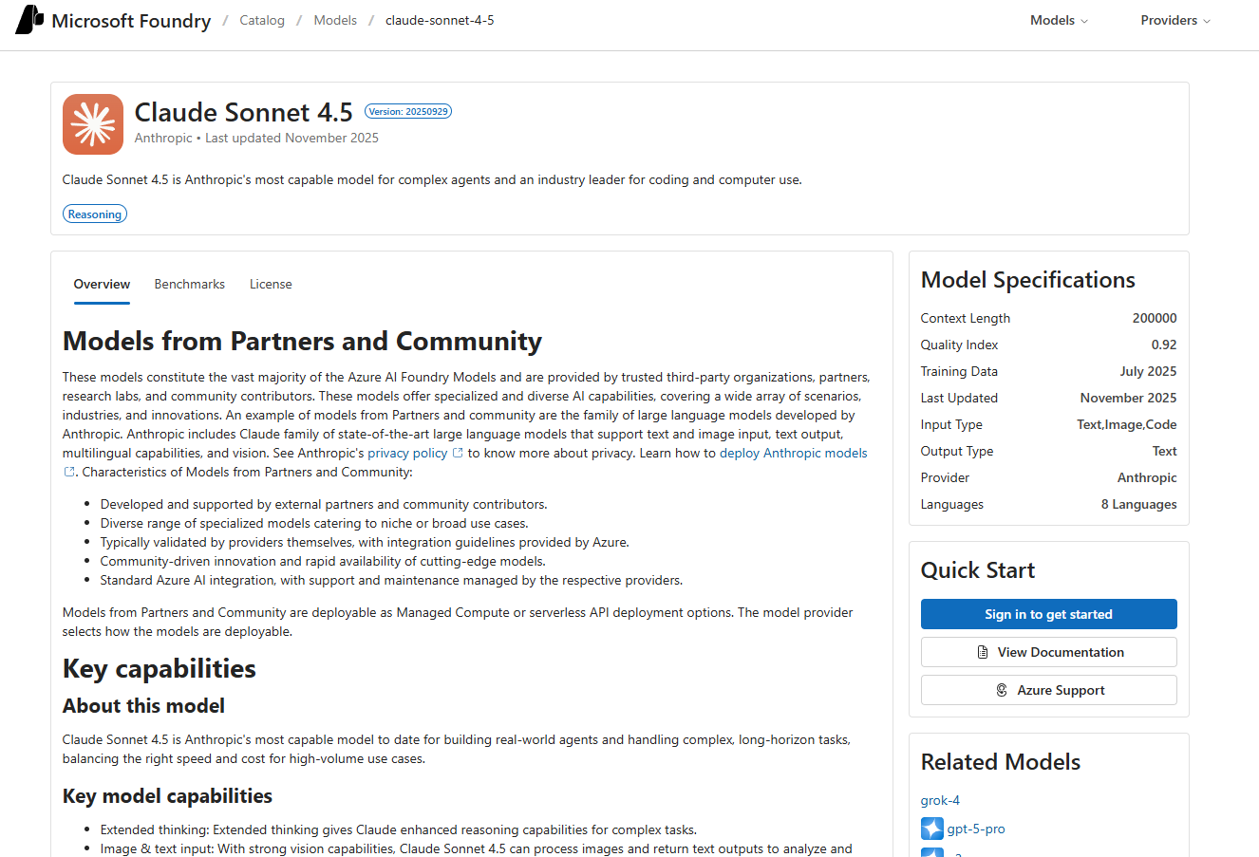Viewport: 1259px width, 857px height.
Task: Click the Provider value Anthropic
Action: click(x=1147, y=477)
